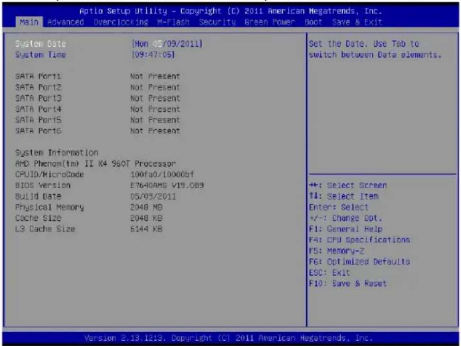Click the AMD Phenom II X4 960T Processor line
Screen dimensions: 461x346
[x=95, y=163]
